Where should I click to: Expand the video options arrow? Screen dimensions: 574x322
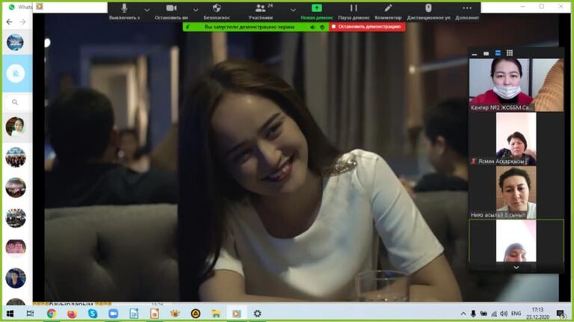[x=195, y=10]
